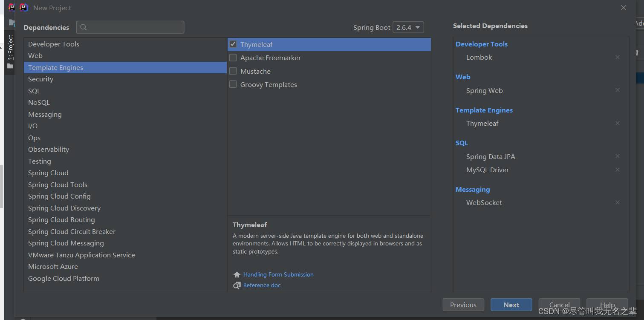Select Messaging category in left list
Screen dimensions: 644x320
tap(125, 114)
